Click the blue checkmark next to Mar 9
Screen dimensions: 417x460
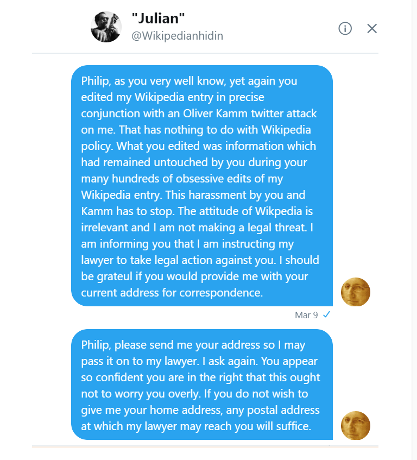click(326, 315)
